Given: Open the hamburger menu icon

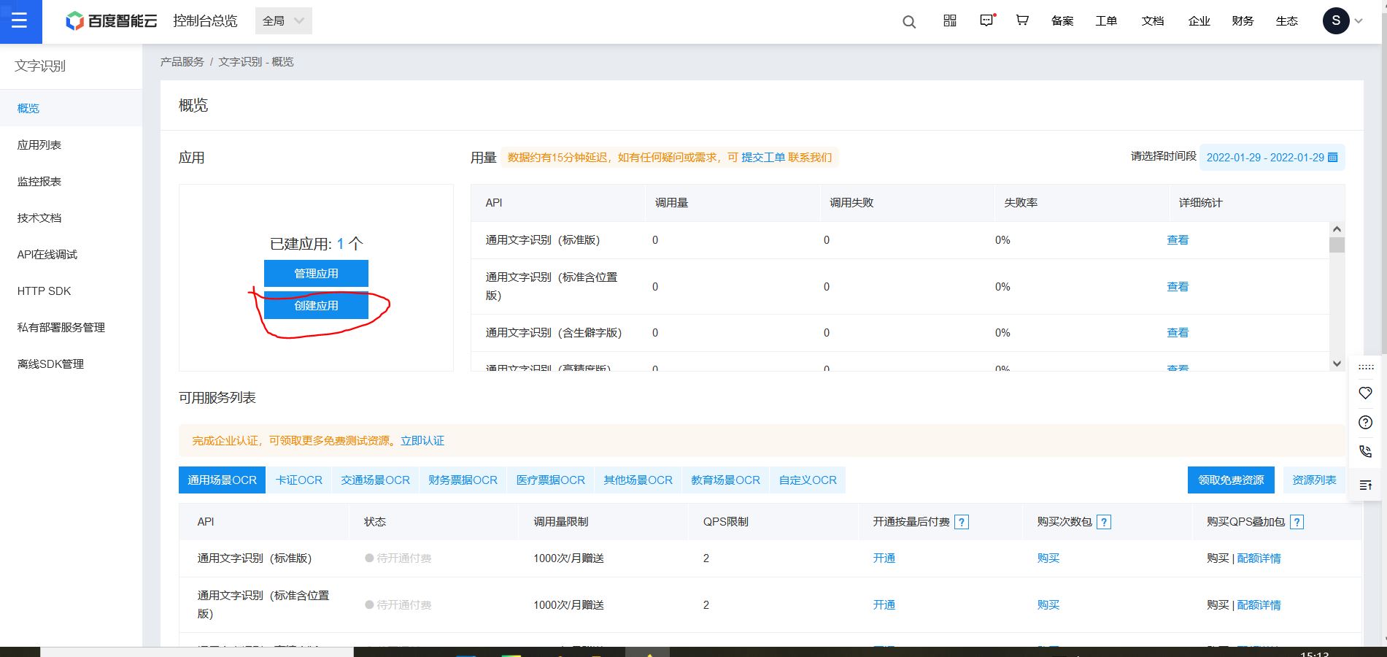Looking at the screenshot, I should pos(20,21).
